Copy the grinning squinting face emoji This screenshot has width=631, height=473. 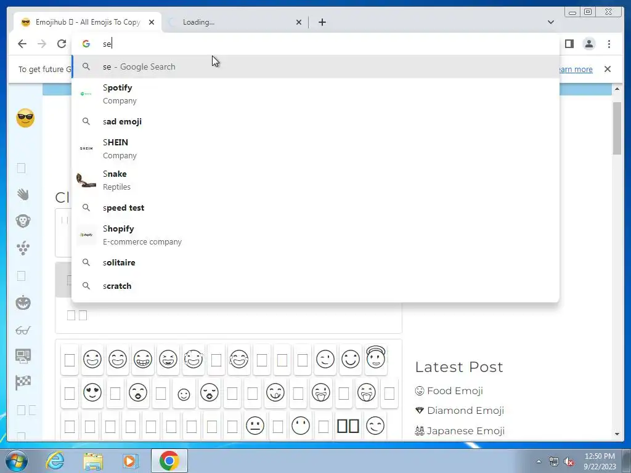click(x=168, y=359)
